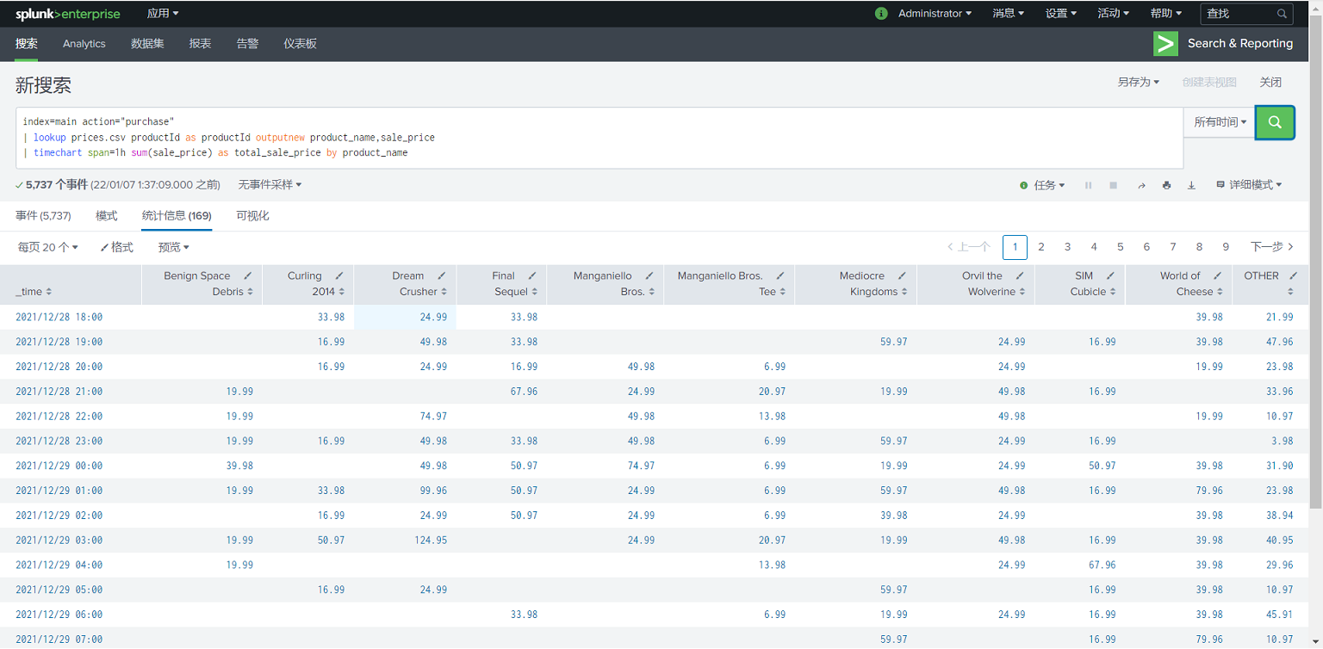Toggle 详细模式 display mode
This screenshot has height=649, width=1323.
[x=1250, y=184]
